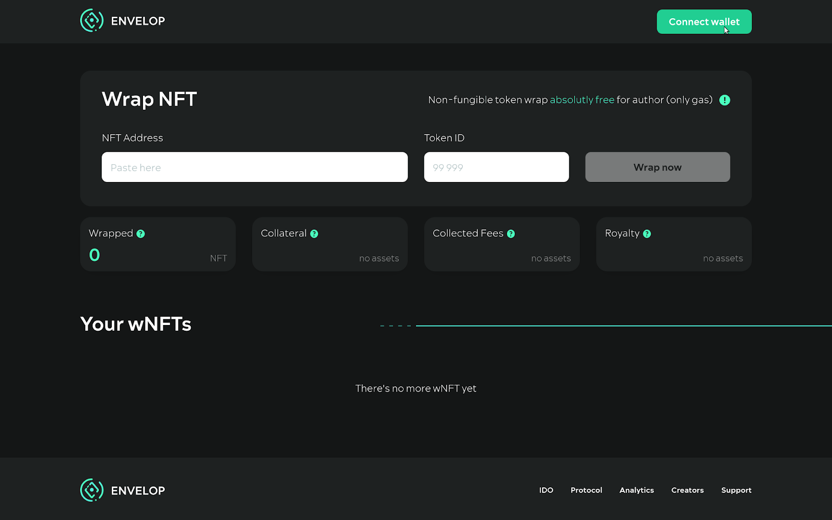The height and width of the screenshot is (520, 832).
Task: Open help icon next to Royalty
Action: coord(647,234)
